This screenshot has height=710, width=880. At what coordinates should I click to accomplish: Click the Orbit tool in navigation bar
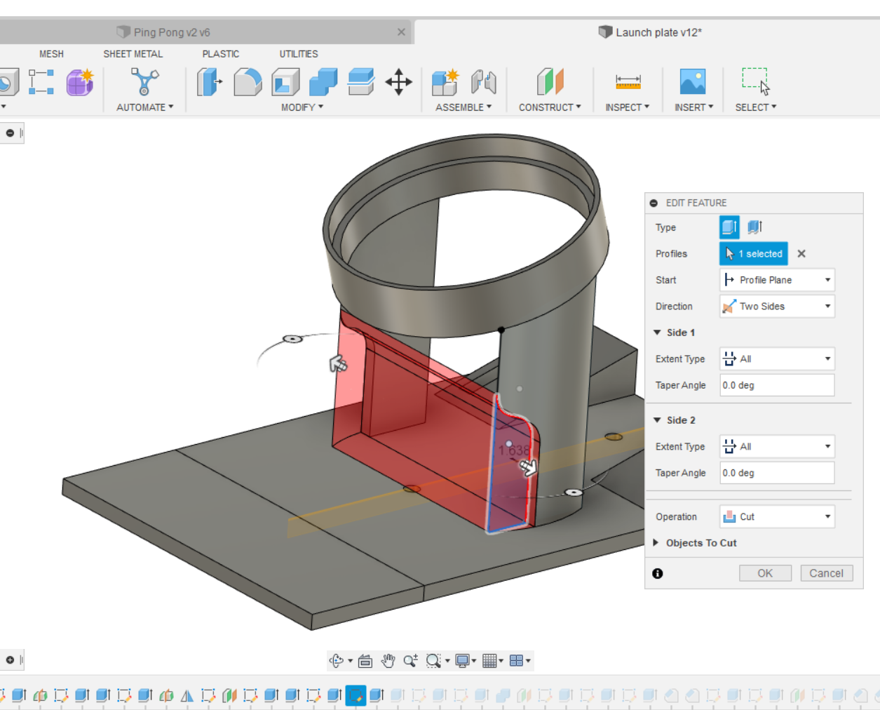(x=337, y=660)
